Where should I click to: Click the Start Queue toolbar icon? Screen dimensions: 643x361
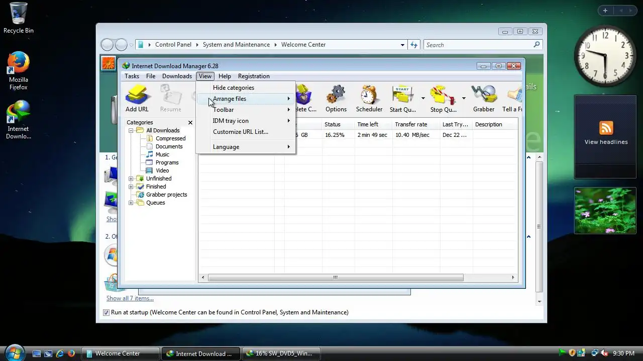tap(403, 98)
